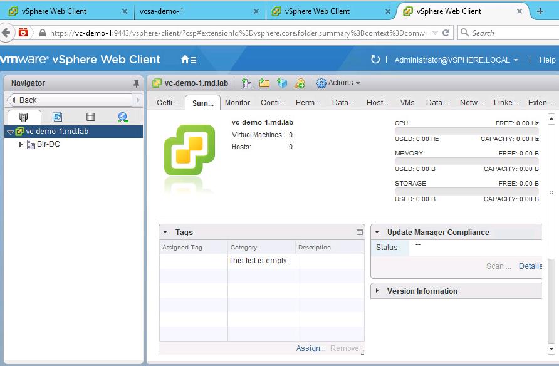Open the VMs tab

[x=407, y=103]
